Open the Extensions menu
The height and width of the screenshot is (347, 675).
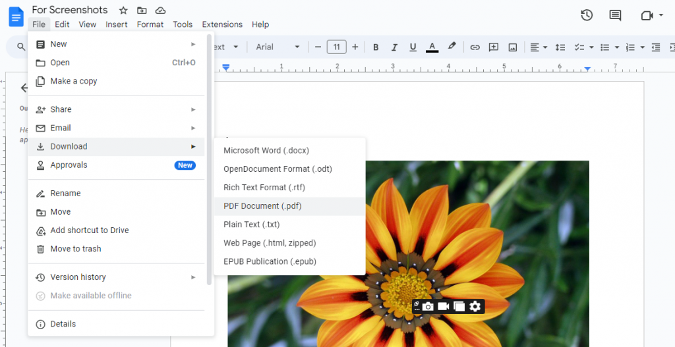[222, 24]
